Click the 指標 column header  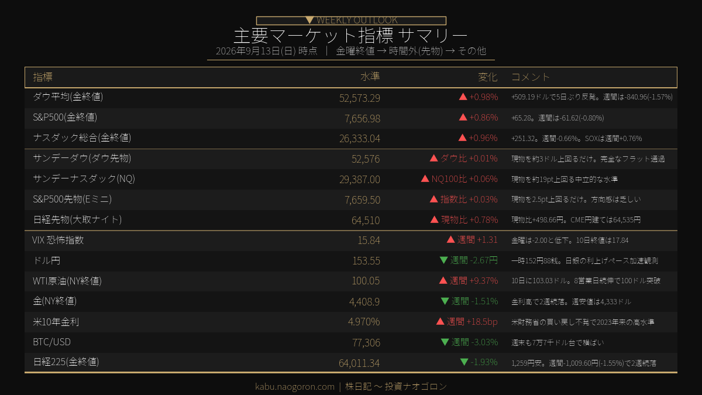tap(43, 77)
